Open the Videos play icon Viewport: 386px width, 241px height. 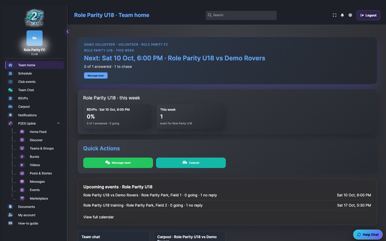(x=22, y=165)
